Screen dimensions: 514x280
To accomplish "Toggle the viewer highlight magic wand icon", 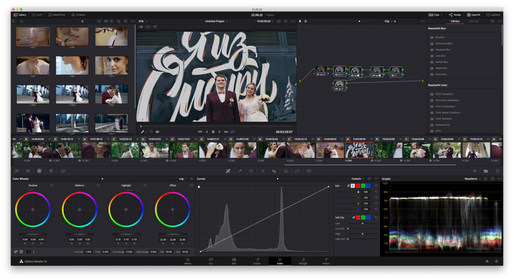I will pos(155,27).
